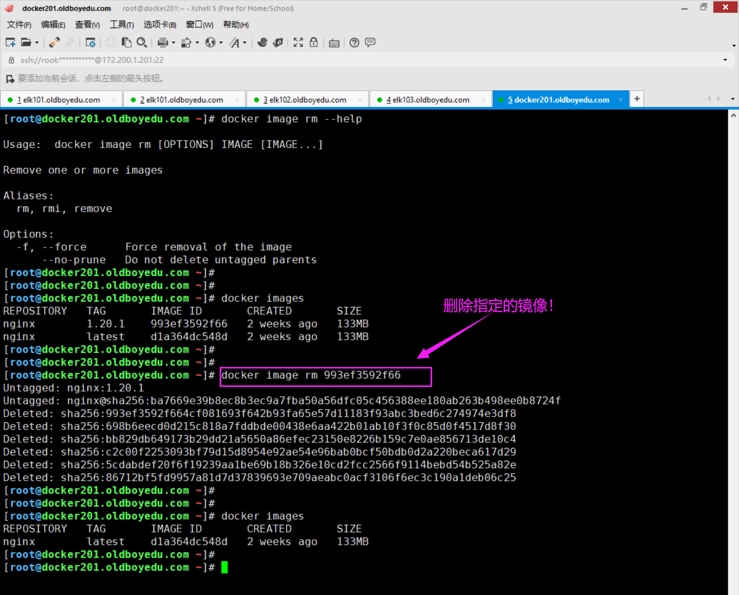Image resolution: width=739 pixels, height=595 pixels.
Task: Open the virtual keyboard icon
Action: (334, 43)
